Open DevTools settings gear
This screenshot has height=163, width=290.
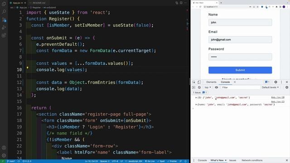(275, 82)
